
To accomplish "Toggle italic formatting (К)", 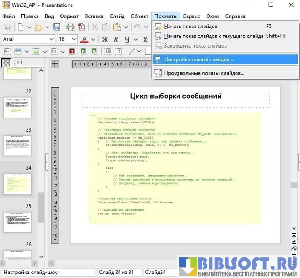I will [x=116, y=39].
